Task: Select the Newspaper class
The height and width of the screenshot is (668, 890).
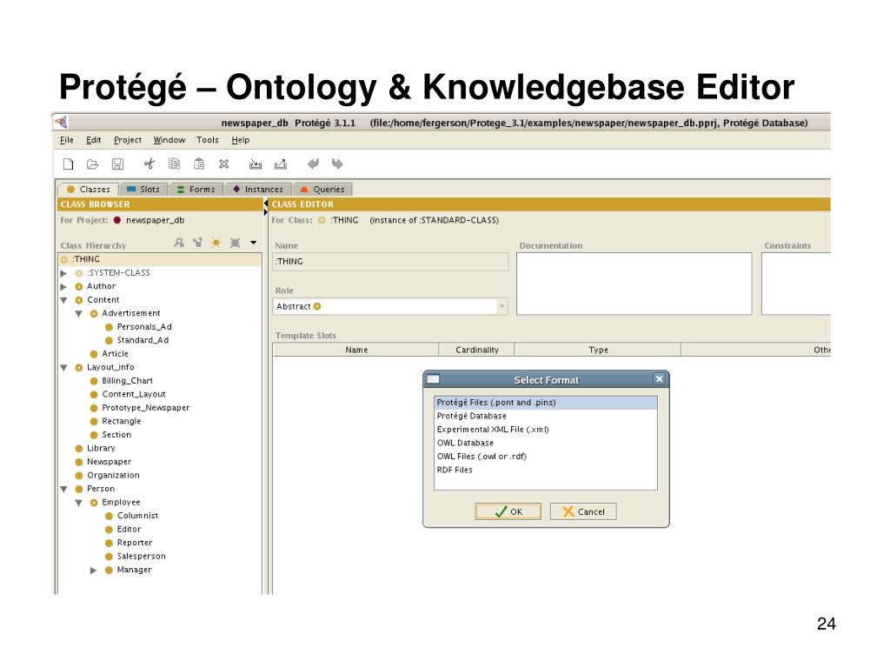Action: click(x=109, y=462)
